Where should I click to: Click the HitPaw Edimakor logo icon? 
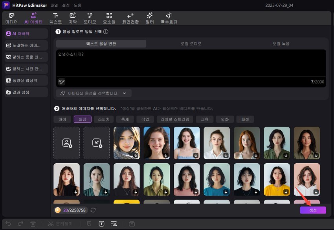6,5
